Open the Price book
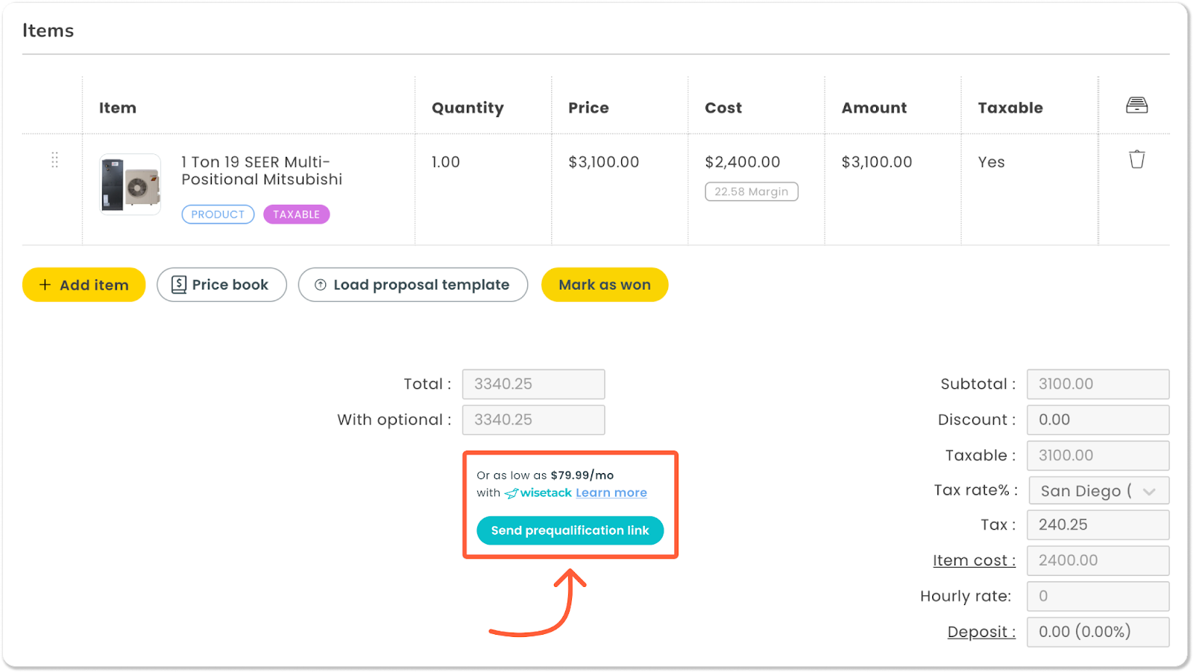Image resolution: width=1193 pixels, height=672 pixels. [x=221, y=285]
